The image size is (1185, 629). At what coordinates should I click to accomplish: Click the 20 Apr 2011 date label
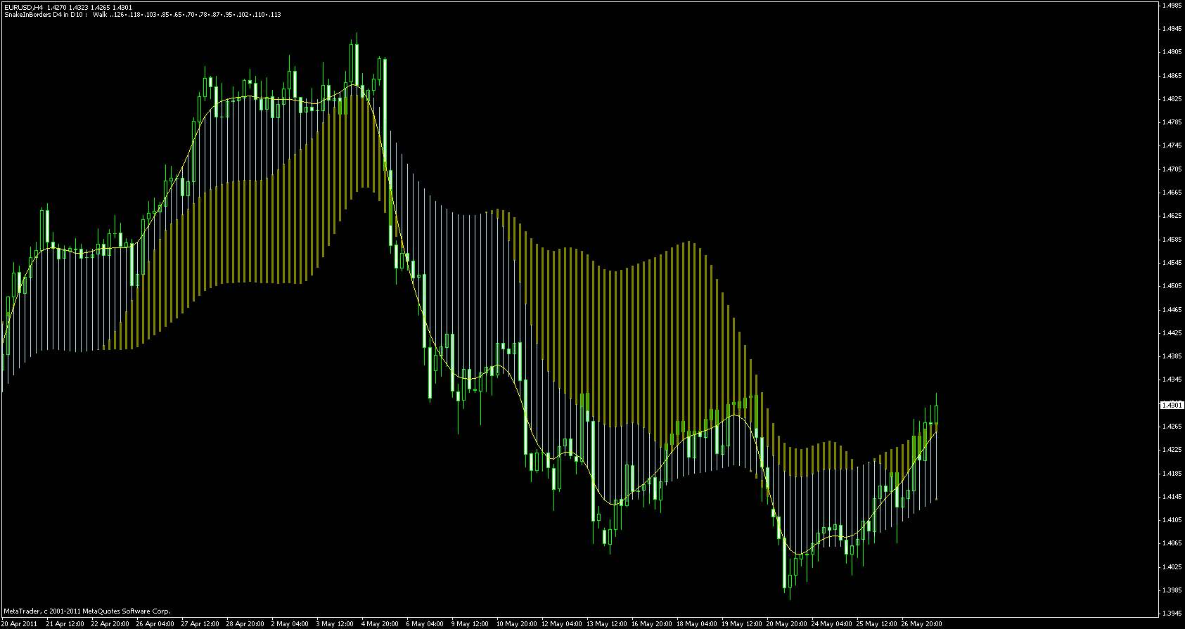(x=21, y=623)
